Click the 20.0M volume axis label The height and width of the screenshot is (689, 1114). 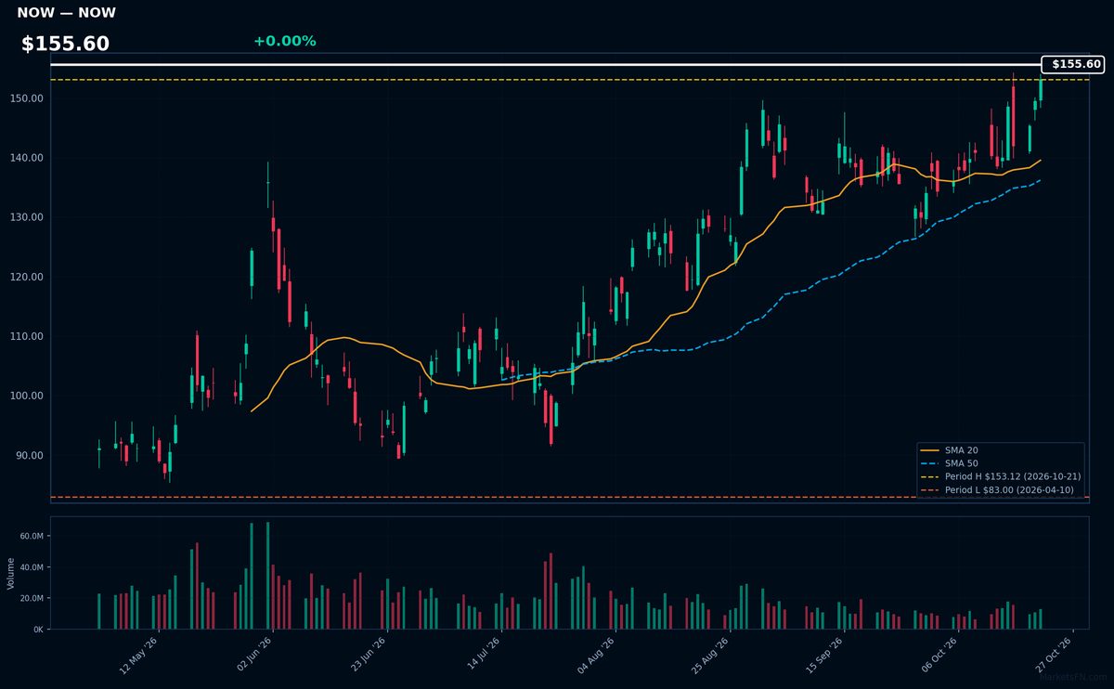click(32, 598)
